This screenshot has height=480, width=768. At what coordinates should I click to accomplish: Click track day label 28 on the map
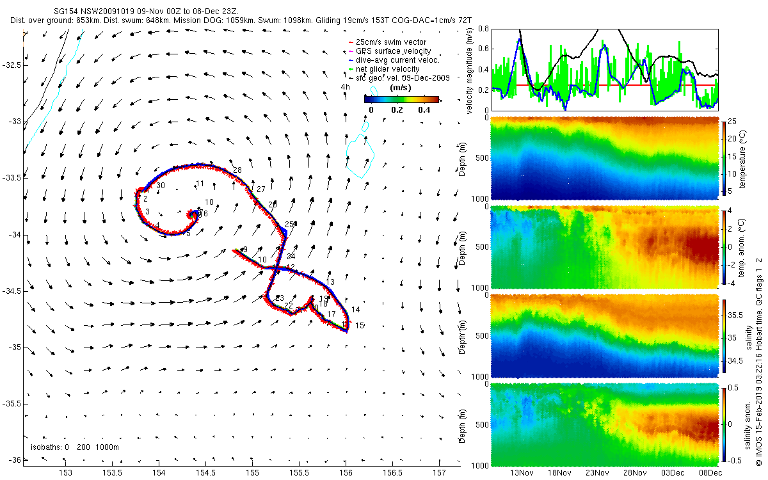(x=237, y=170)
